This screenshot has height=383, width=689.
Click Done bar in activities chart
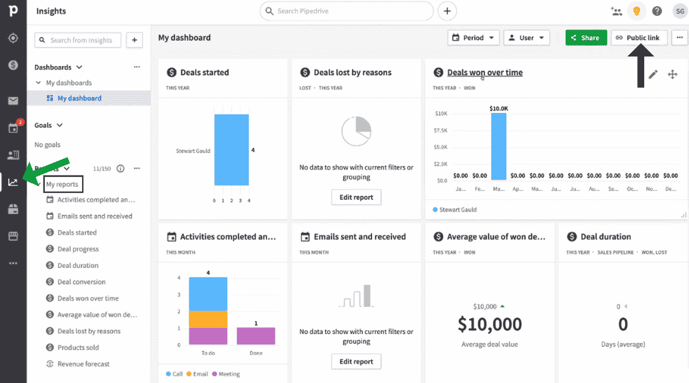point(256,336)
